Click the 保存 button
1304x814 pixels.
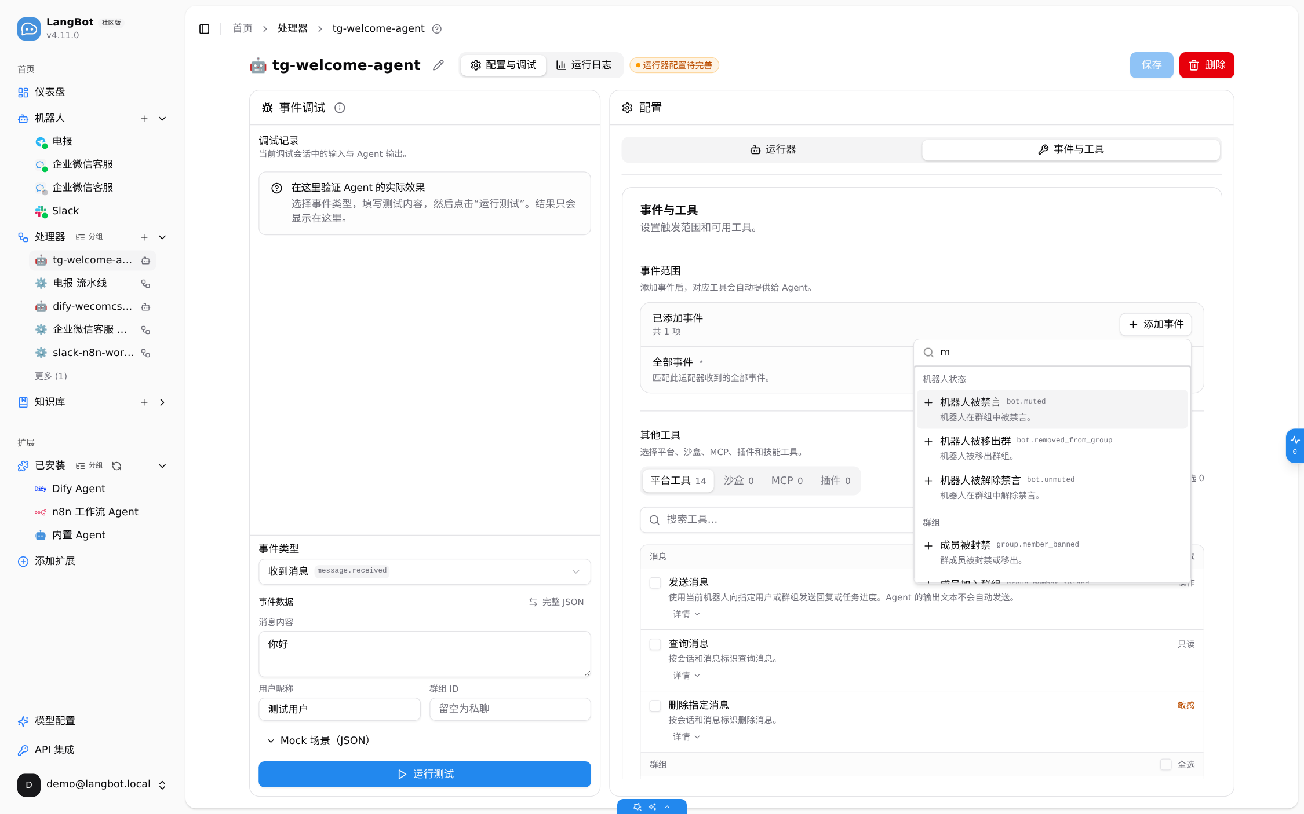click(x=1152, y=65)
